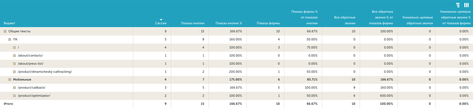Sort by Показы кнопки column header

coord(192,23)
